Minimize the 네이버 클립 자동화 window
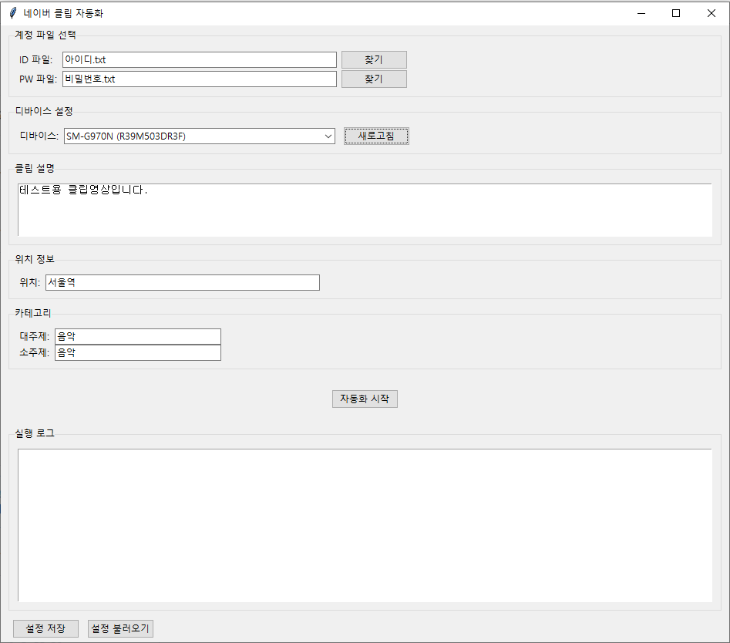This screenshot has width=730, height=643. coord(641,13)
